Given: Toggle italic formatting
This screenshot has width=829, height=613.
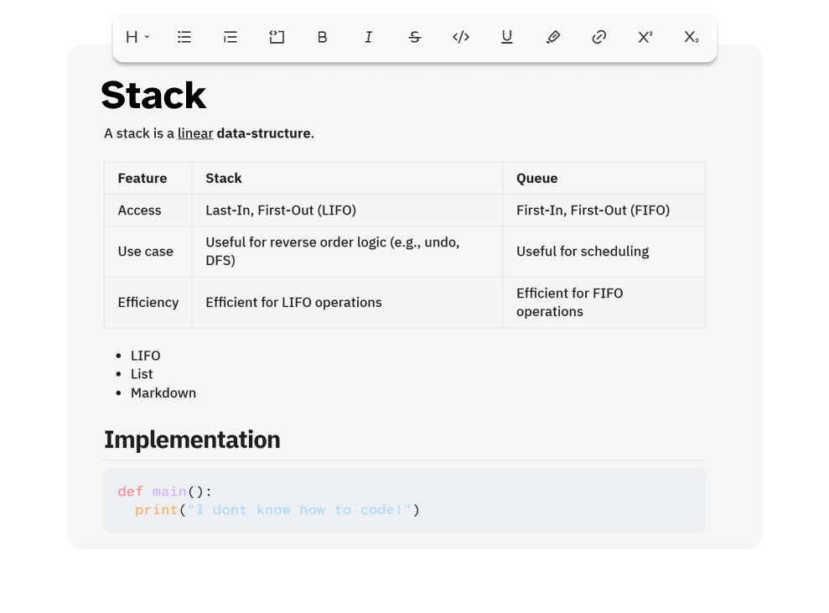Looking at the screenshot, I should point(368,37).
